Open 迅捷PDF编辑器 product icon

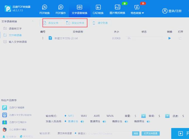click(x=4, y=108)
